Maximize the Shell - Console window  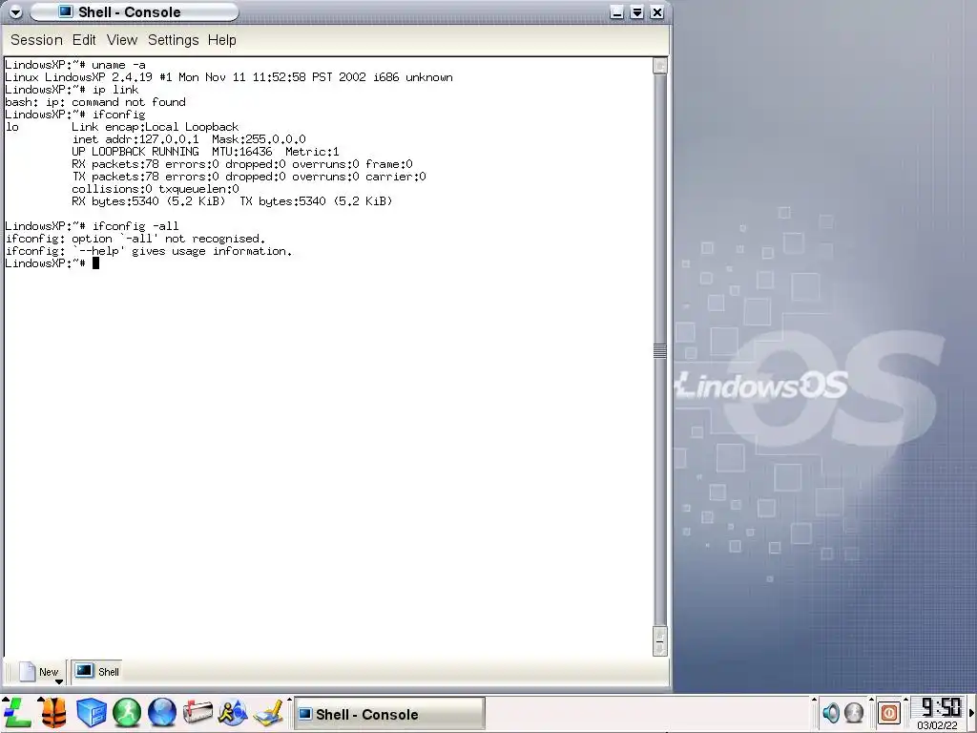click(x=636, y=11)
